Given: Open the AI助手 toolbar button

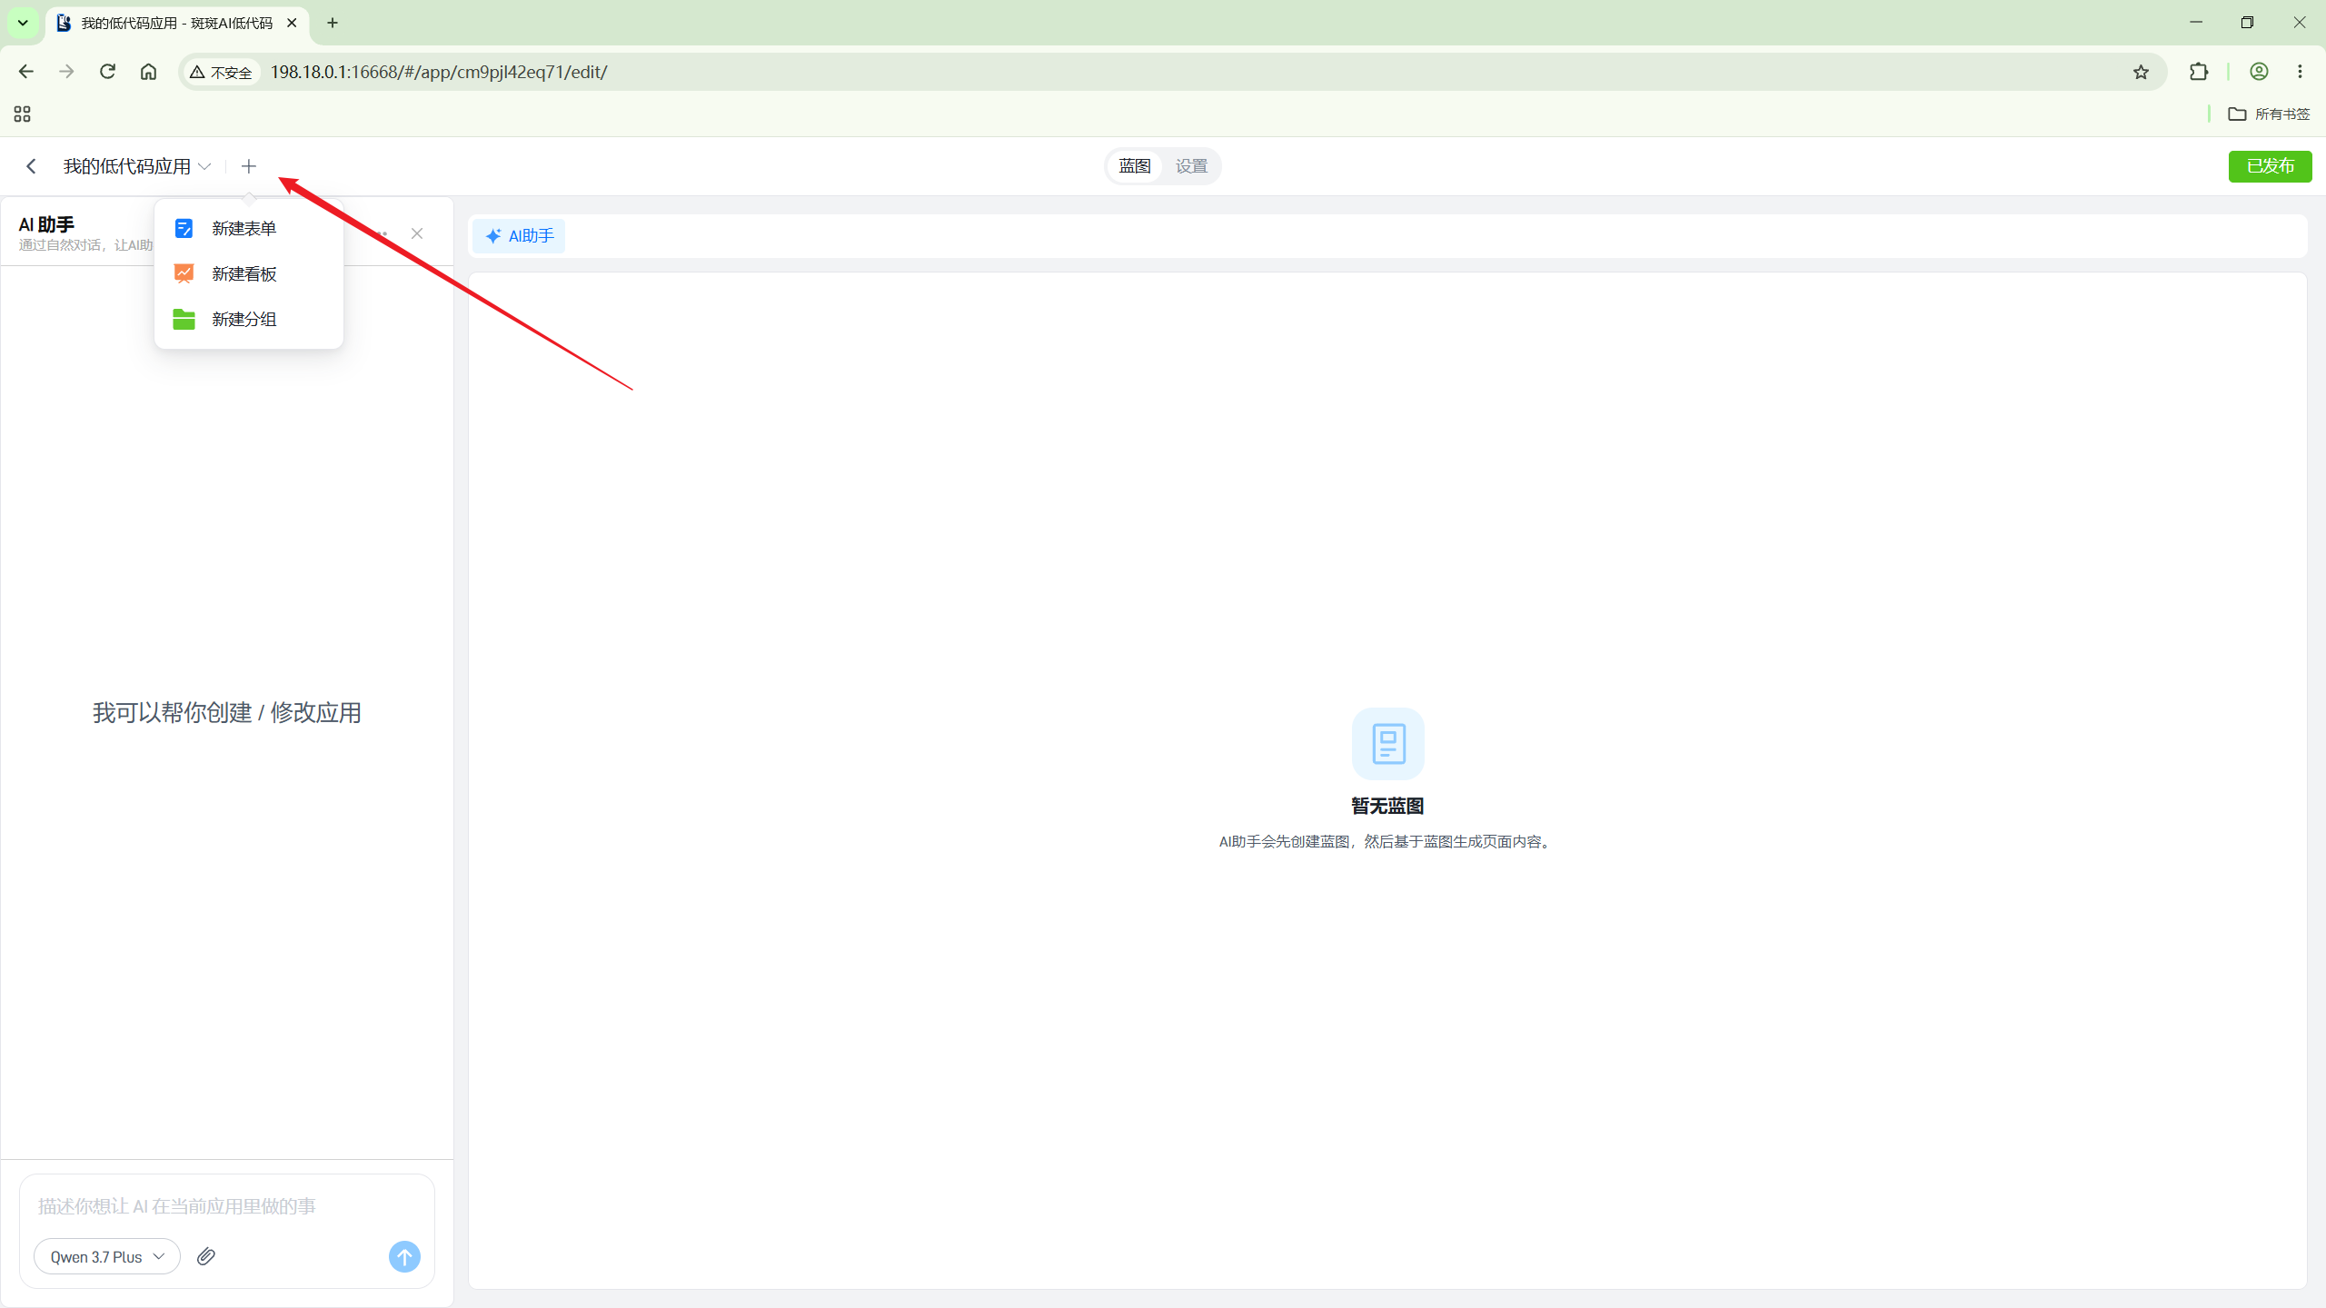Looking at the screenshot, I should click(519, 236).
